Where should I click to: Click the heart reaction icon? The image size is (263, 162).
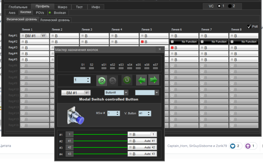(x=232, y=146)
